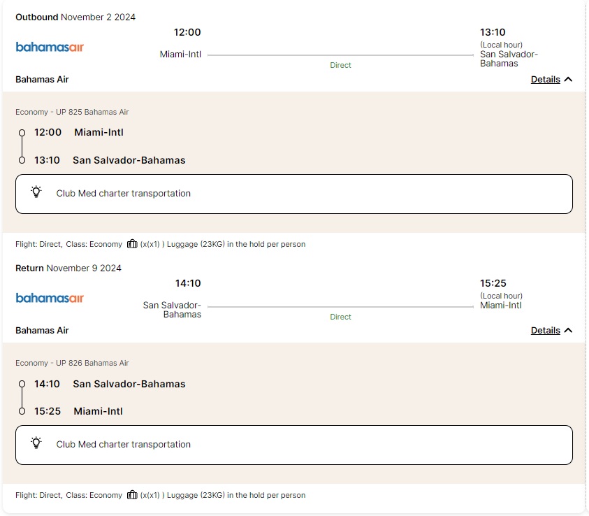Image resolution: width=589 pixels, height=516 pixels.
Task: Click the 12:00 Miami-Intl departure timeline dot
Action: (x=22, y=132)
